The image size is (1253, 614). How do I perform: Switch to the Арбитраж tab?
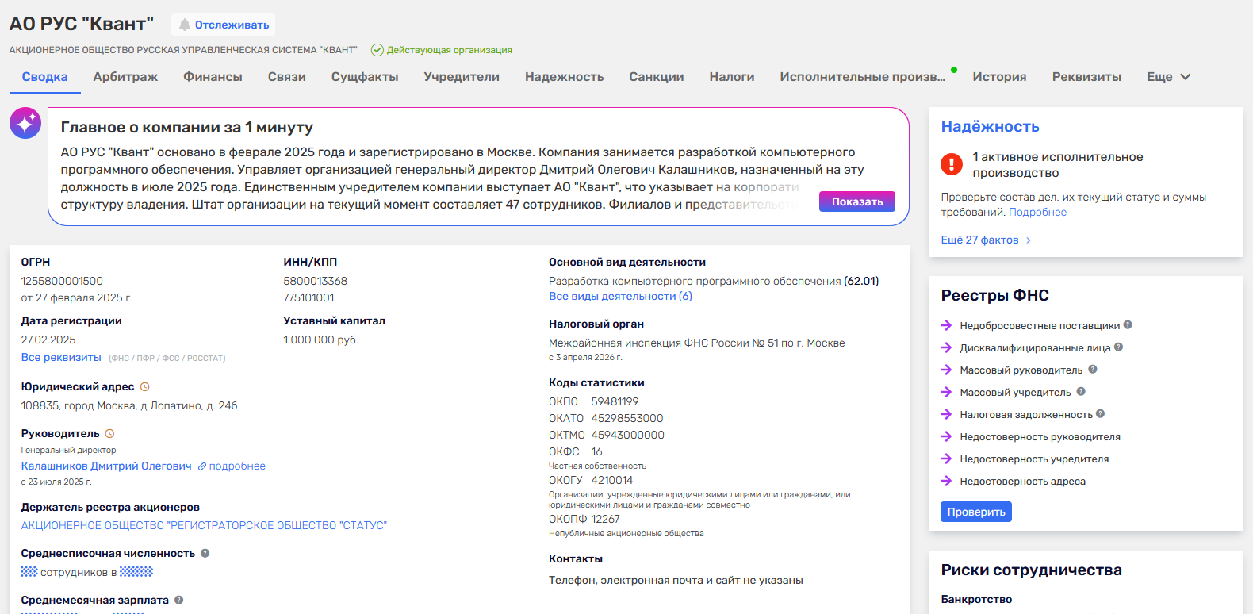tap(125, 77)
